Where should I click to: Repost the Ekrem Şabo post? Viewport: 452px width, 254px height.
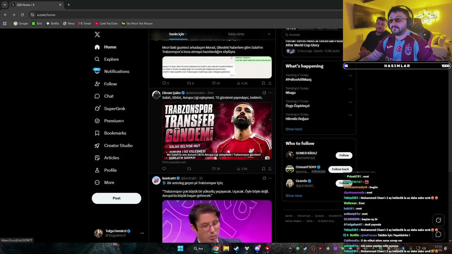pos(189,169)
